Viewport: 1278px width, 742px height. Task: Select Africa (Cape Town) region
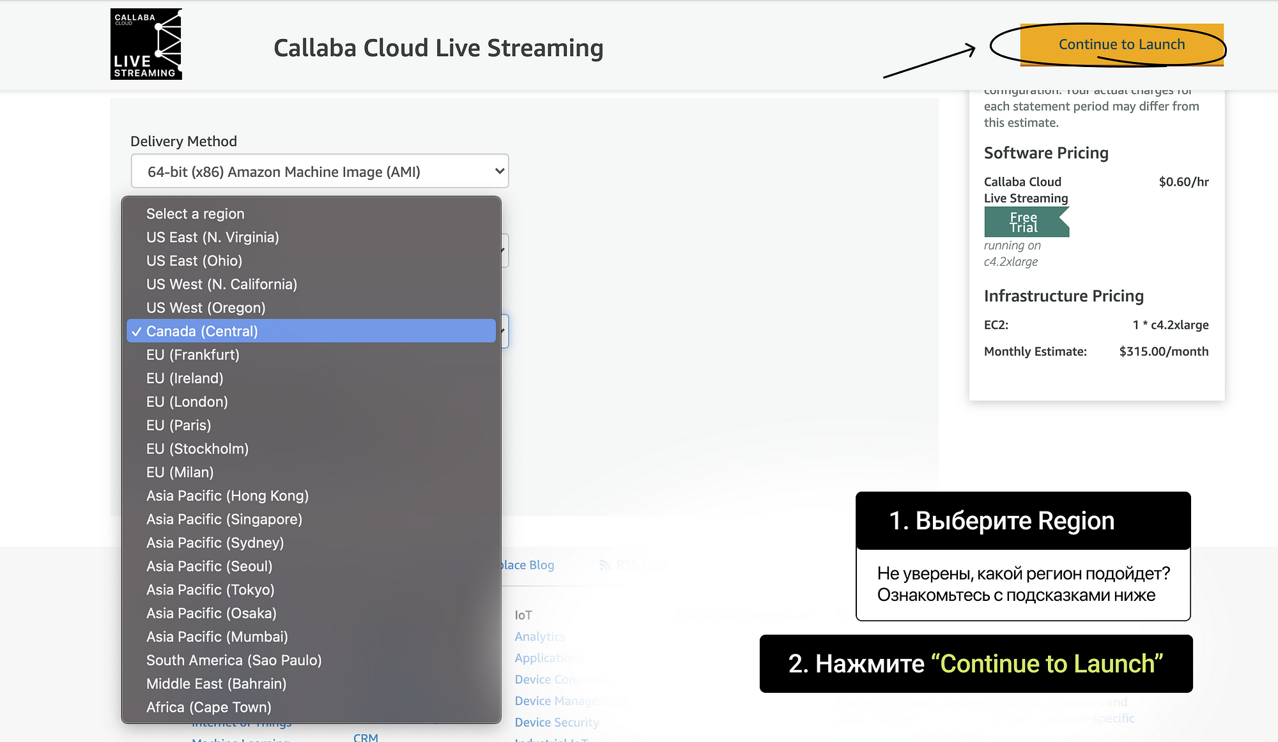(x=311, y=708)
